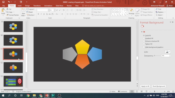
Task: Click the Save icon in title bar
Action: 4,2
